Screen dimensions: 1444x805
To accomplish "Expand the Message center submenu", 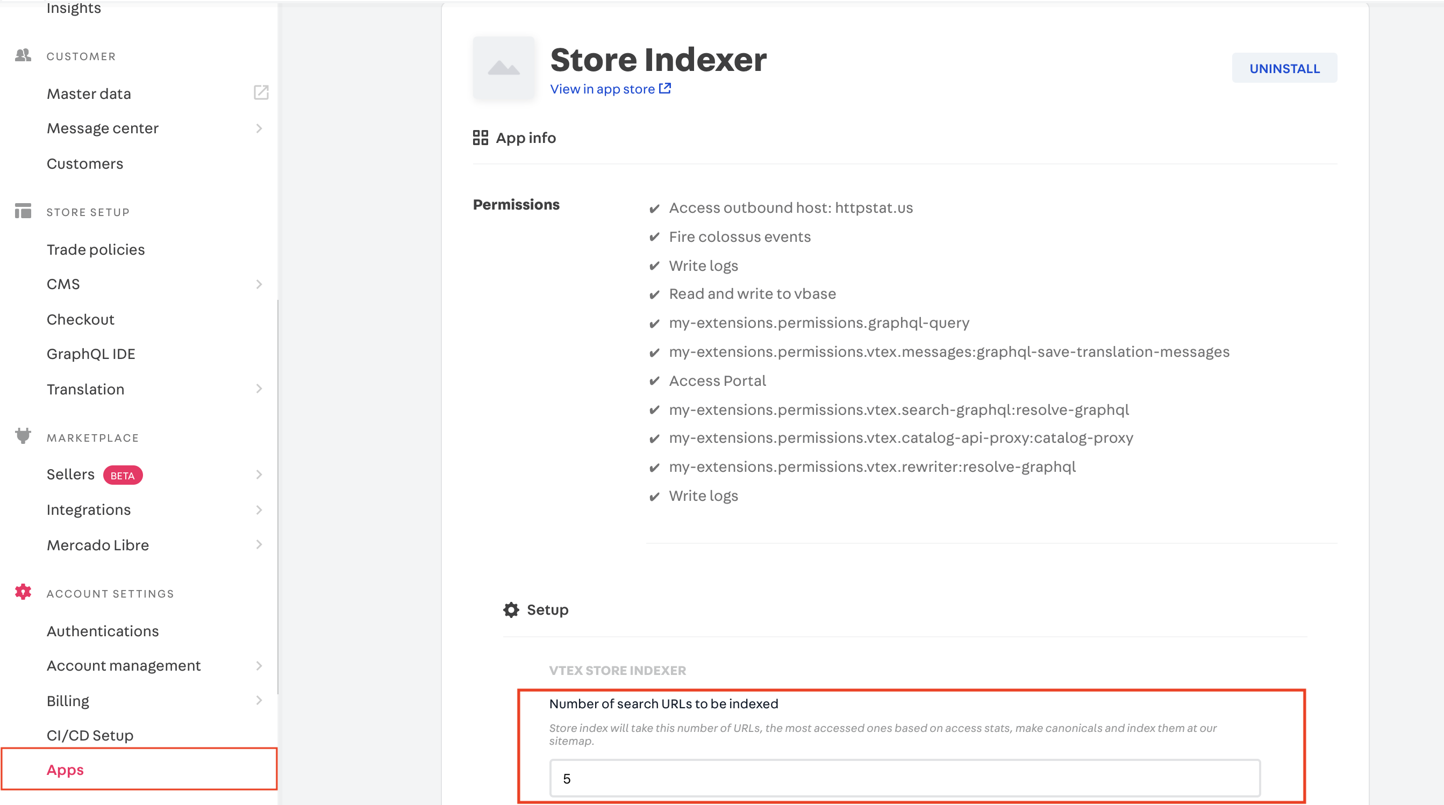I will pos(259,128).
